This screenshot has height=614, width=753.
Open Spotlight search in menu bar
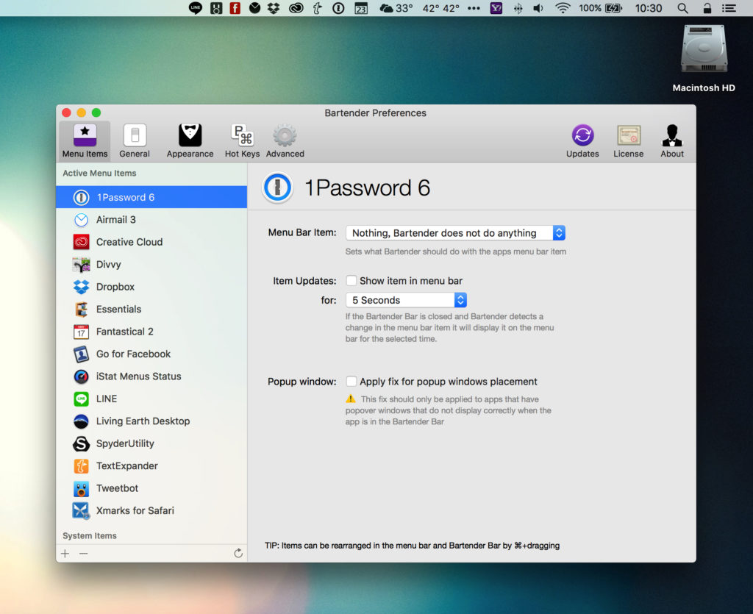click(x=682, y=9)
